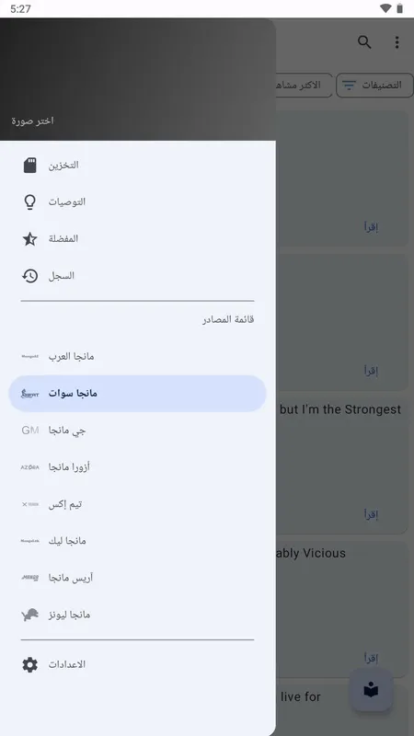Tap the floating reader book button

pos(371,690)
